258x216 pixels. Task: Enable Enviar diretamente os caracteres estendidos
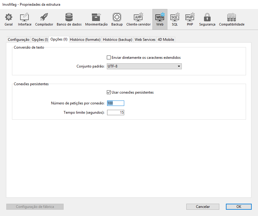(109, 58)
